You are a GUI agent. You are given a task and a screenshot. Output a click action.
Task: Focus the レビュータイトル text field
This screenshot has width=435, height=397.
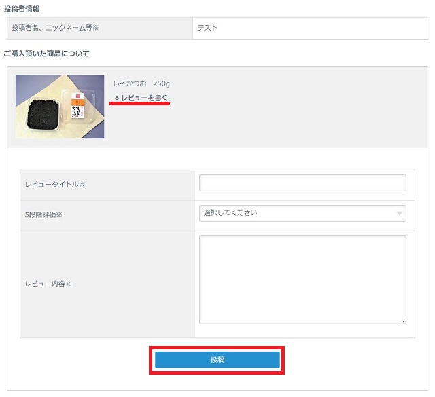pos(302,183)
